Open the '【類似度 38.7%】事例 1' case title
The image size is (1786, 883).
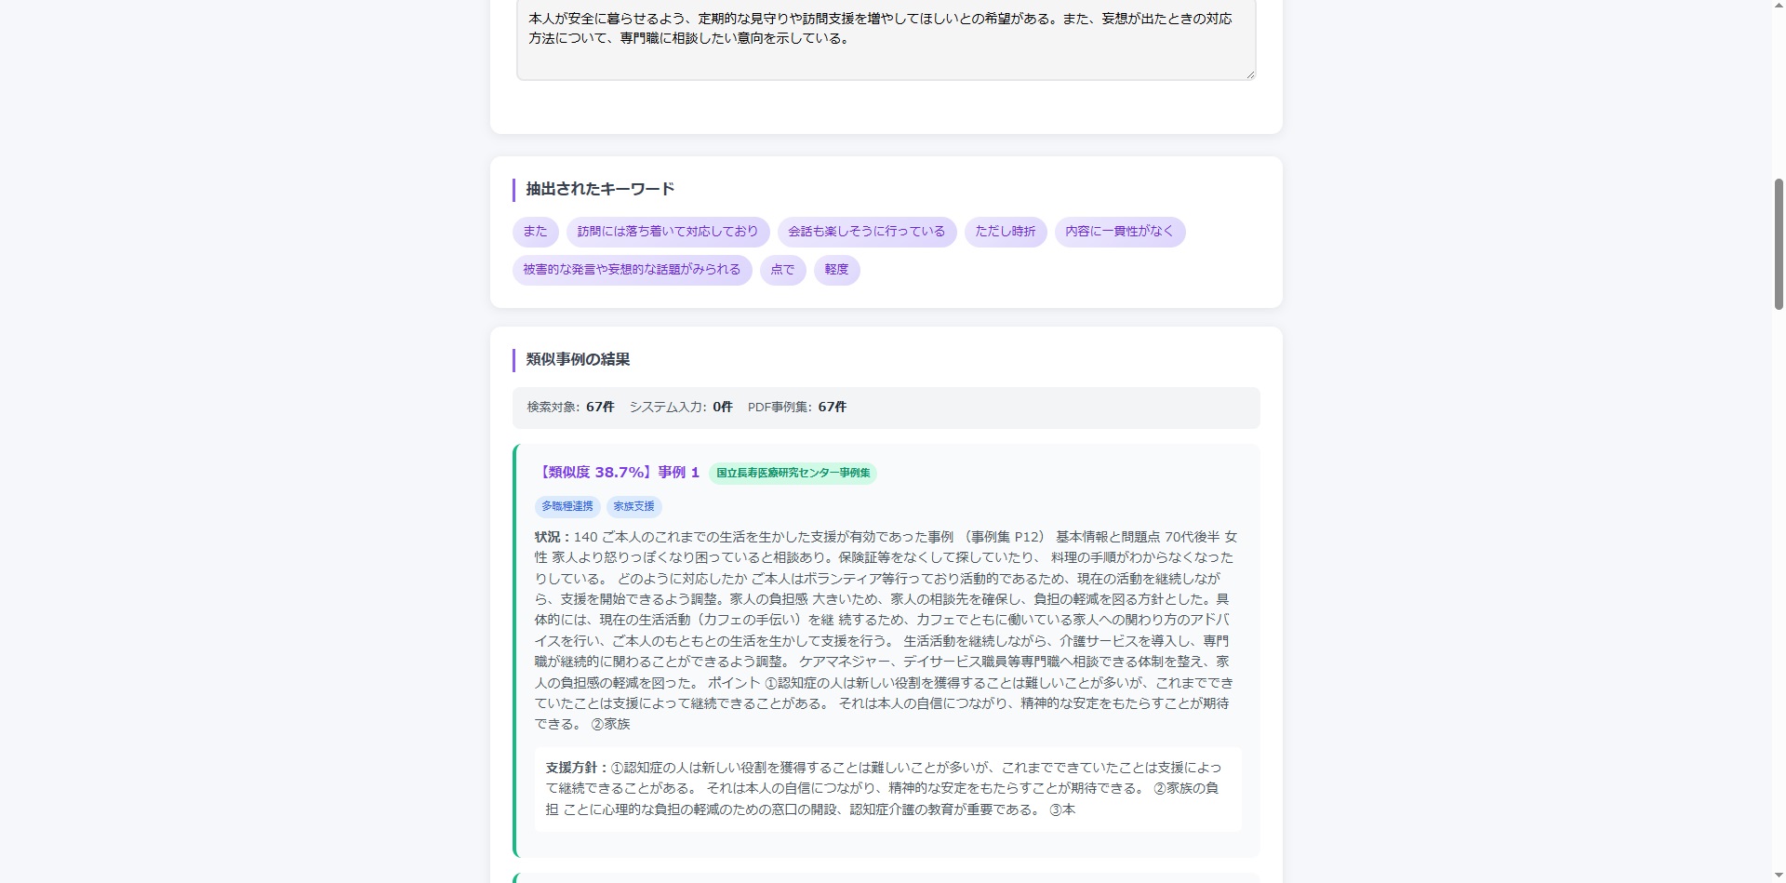[618, 473]
